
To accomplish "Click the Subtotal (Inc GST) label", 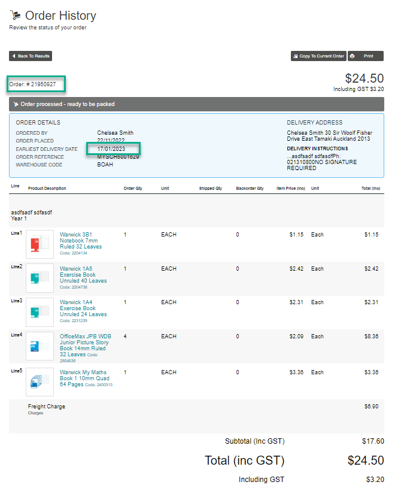I will (255, 441).
